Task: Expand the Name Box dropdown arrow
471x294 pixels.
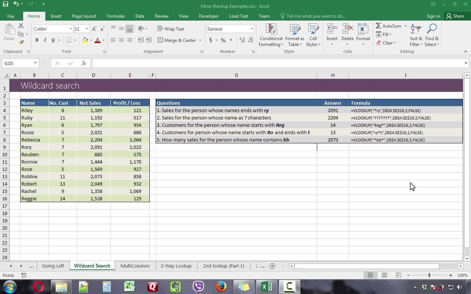Action: click(35, 63)
